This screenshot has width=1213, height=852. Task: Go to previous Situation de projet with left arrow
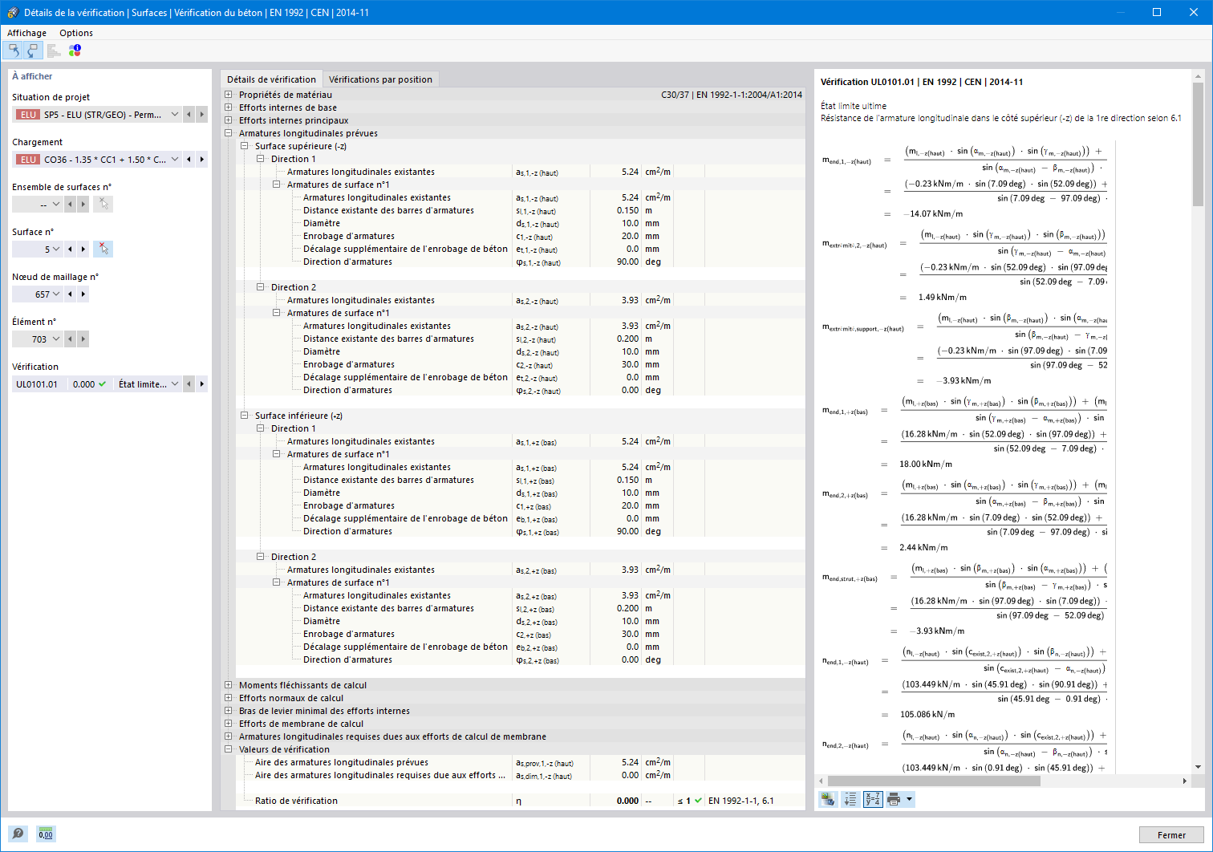[189, 115]
